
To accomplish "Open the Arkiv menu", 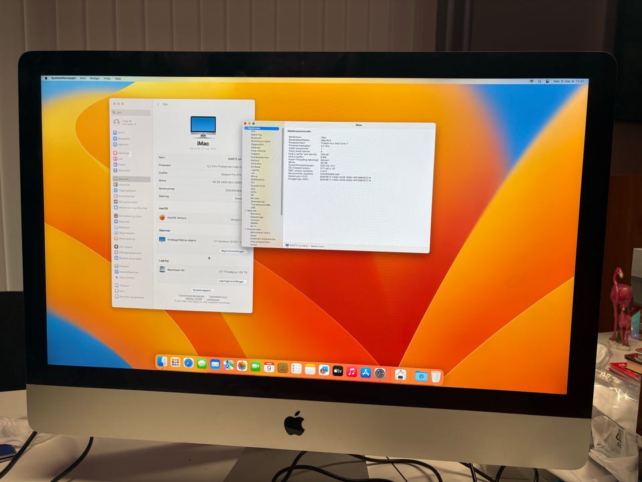I will [x=83, y=78].
